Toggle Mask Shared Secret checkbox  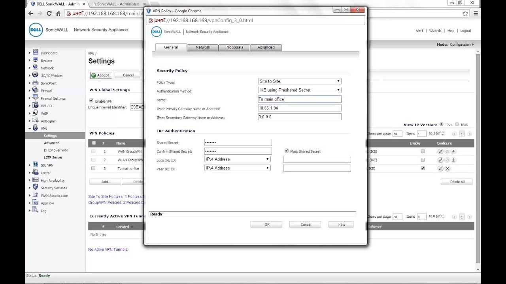pos(287,151)
